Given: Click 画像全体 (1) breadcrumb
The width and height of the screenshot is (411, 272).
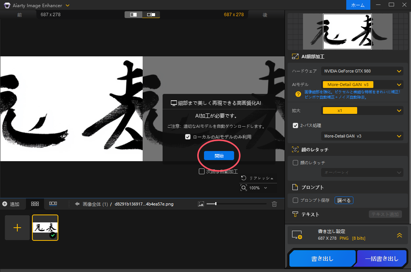Looking at the screenshot, I should click(95, 204).
